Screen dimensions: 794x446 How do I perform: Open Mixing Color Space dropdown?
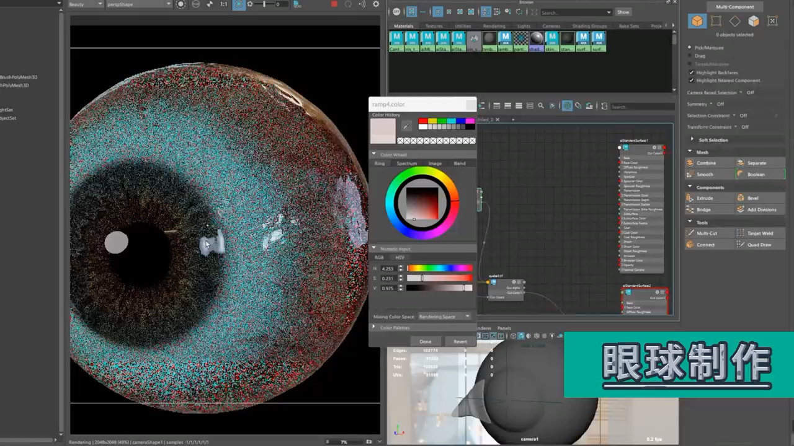click(445, 317)
